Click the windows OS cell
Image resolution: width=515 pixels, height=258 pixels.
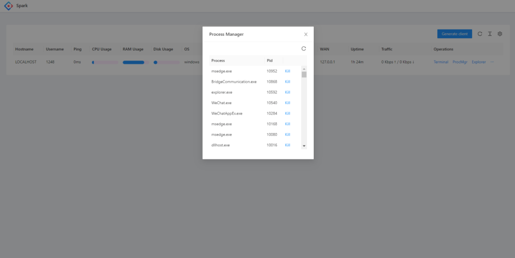click(192, 62)
